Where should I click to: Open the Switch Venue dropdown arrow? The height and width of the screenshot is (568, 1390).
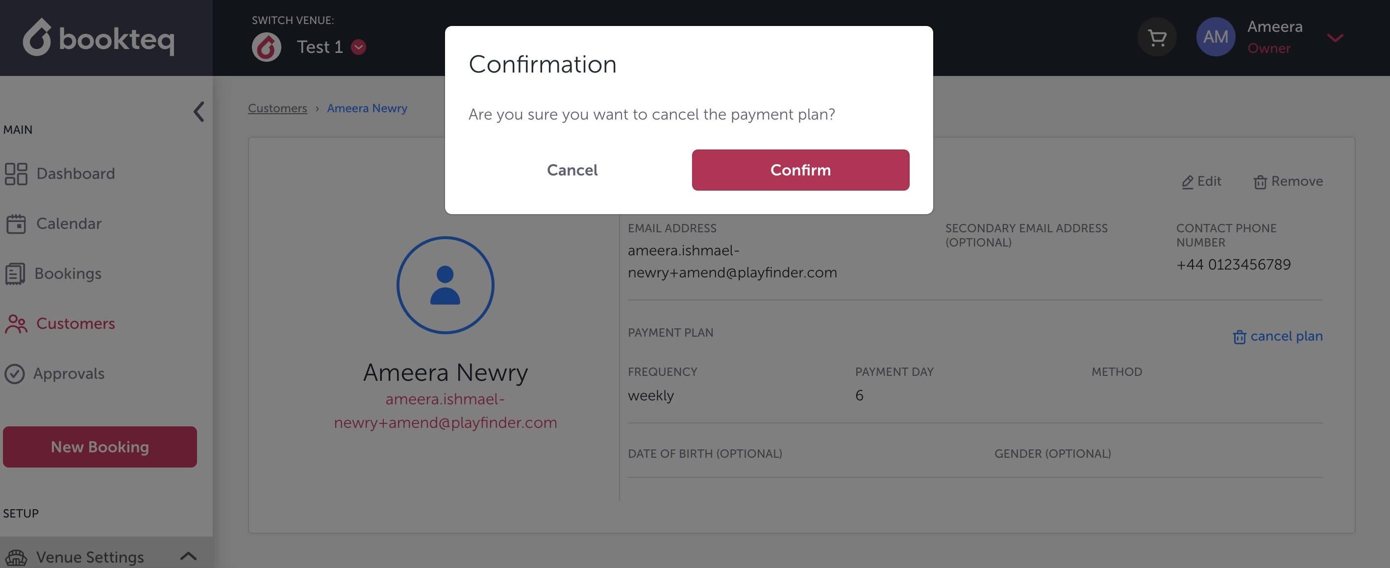coord(358,48)
